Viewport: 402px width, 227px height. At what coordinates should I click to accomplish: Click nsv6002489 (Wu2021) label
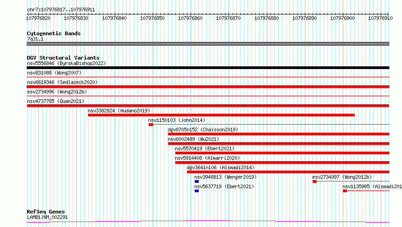click(x=193, y=139)
